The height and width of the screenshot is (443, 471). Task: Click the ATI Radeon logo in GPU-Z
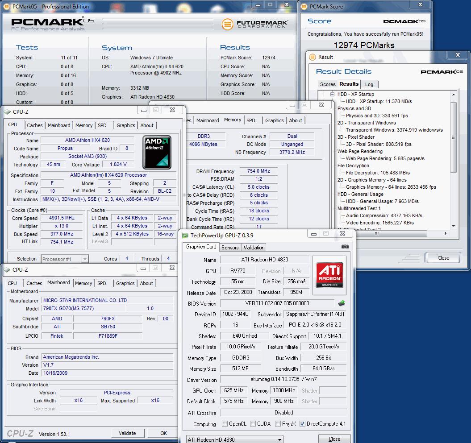pos(329,275)
